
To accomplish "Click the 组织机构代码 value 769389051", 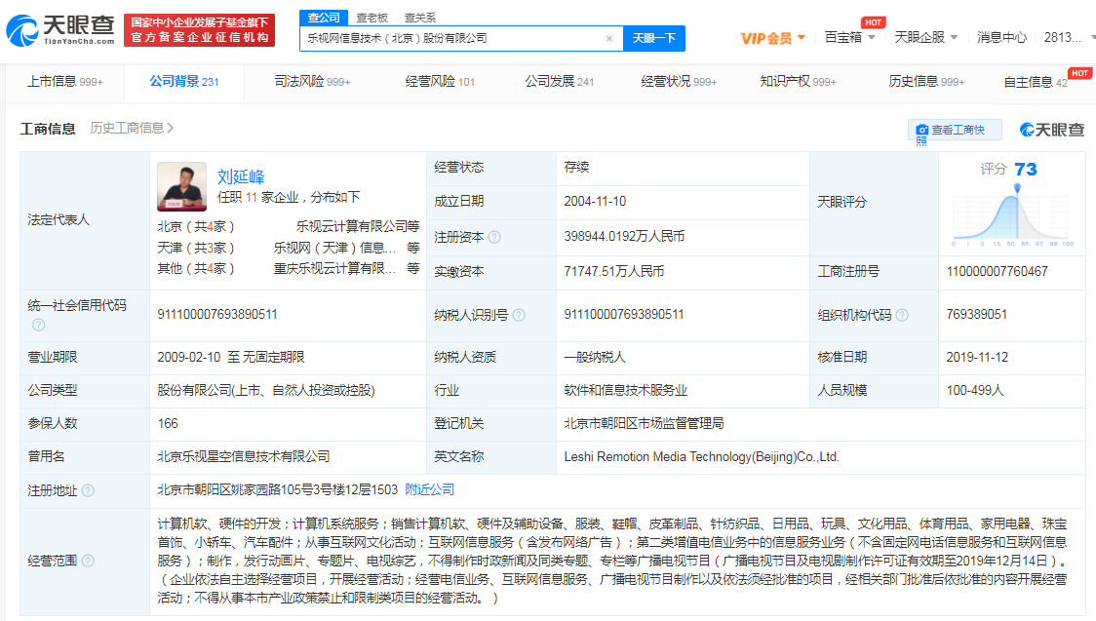I will click(976, 314).
